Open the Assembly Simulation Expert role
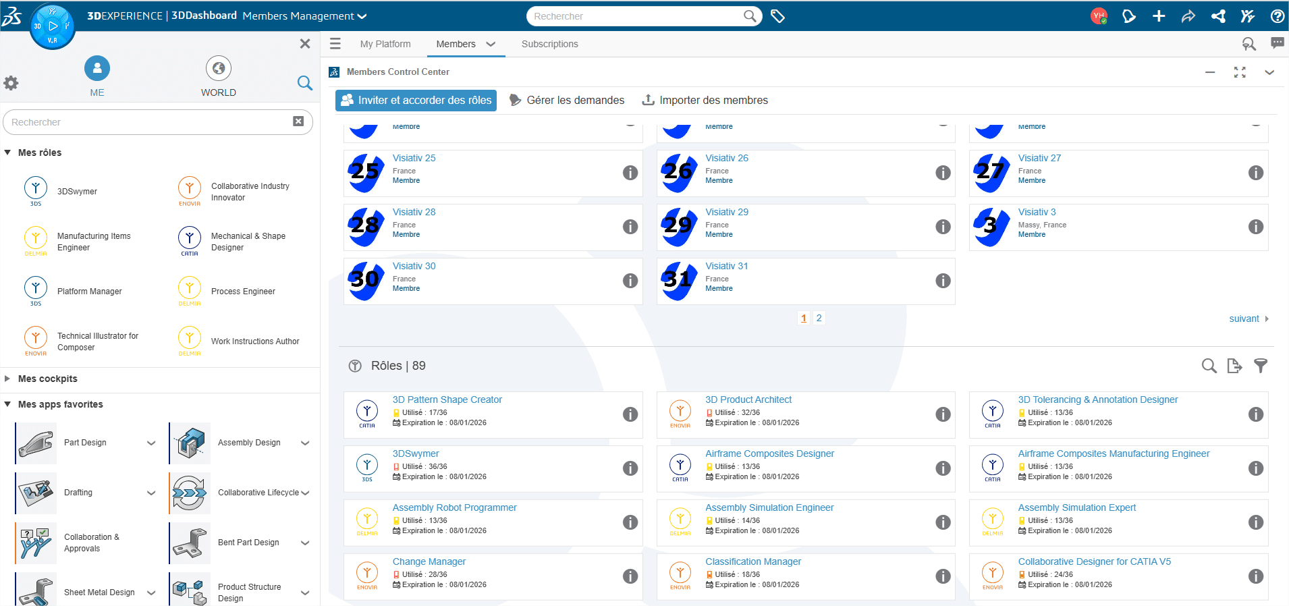Screen dimensions: 1289x606 click(1077, 507)
